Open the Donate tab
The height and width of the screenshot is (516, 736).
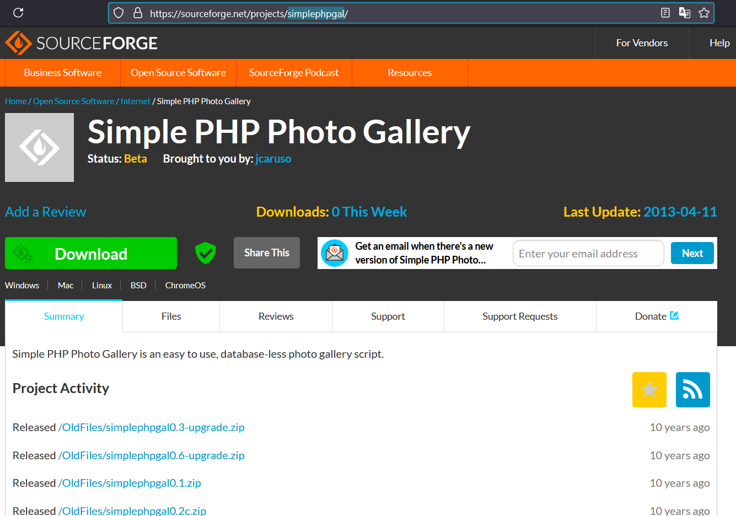click(657, 316)
